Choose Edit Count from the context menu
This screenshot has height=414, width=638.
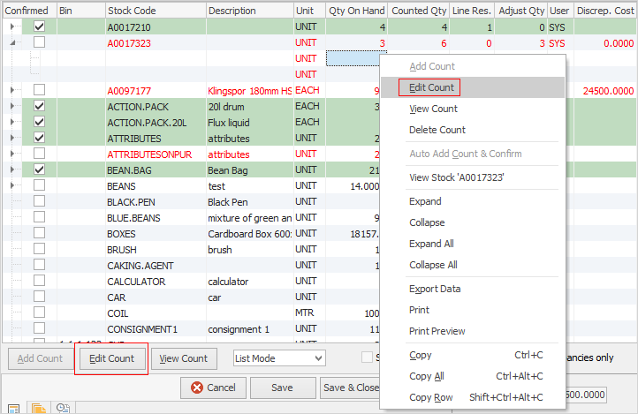(432, 88)
